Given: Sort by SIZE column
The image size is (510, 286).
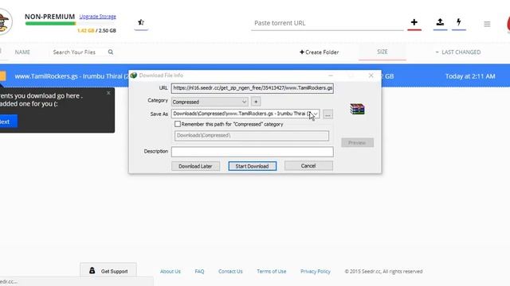Looking at the screenshot, I should point(382,52).
